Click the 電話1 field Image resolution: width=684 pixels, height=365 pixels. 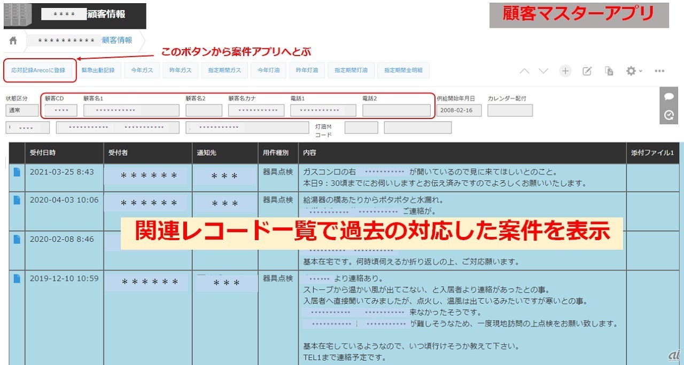point(323,110)
